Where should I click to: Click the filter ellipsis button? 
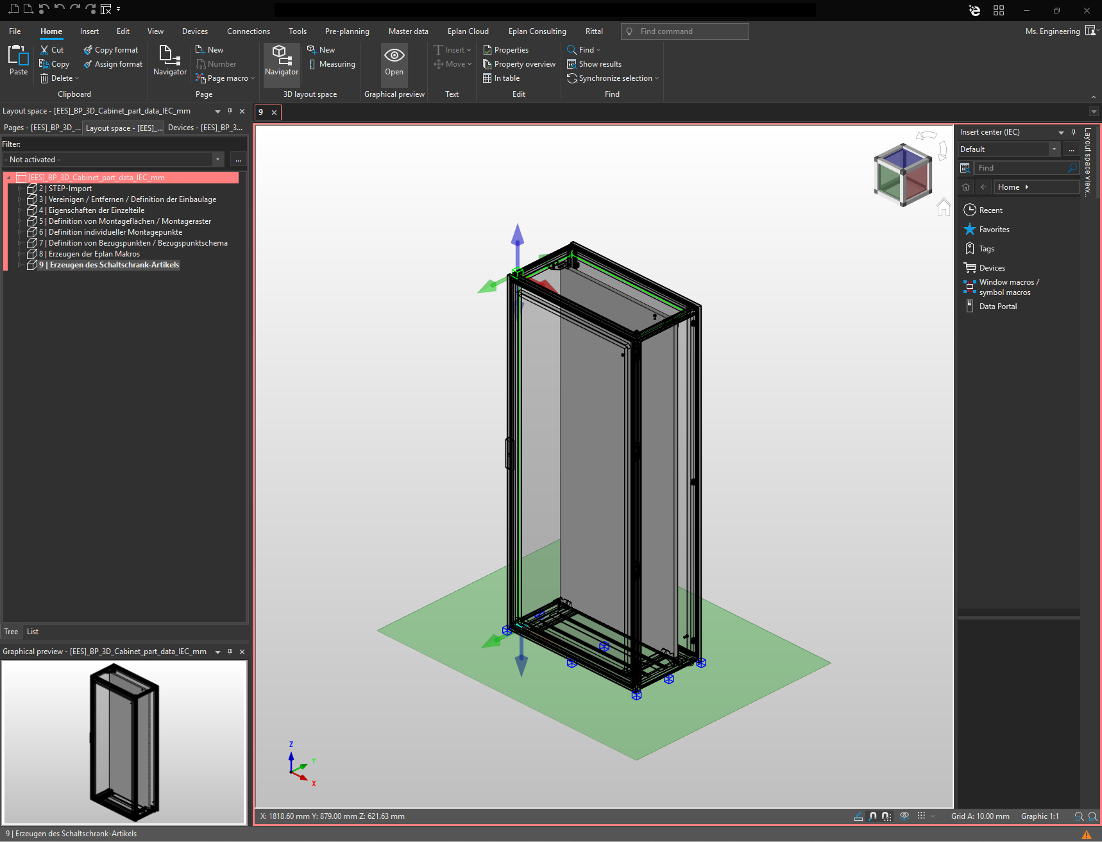(x=238, y=160)
